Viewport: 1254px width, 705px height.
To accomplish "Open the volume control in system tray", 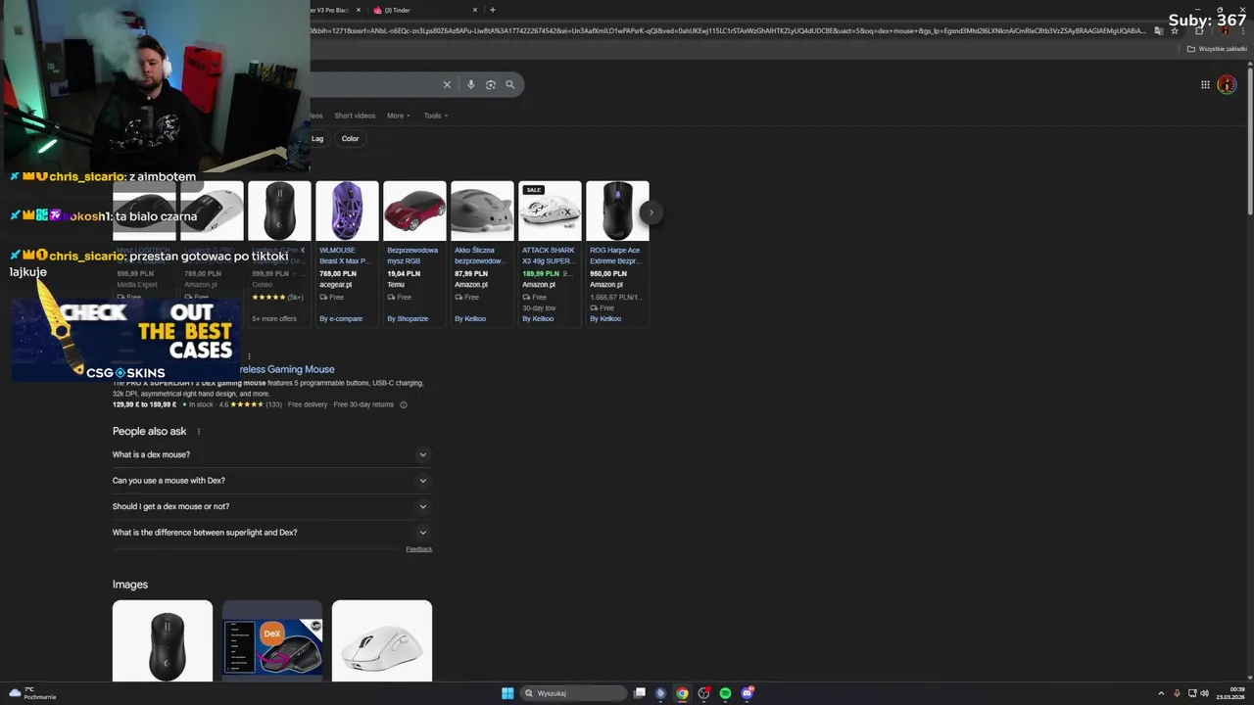I will (x=1204, y=693).
